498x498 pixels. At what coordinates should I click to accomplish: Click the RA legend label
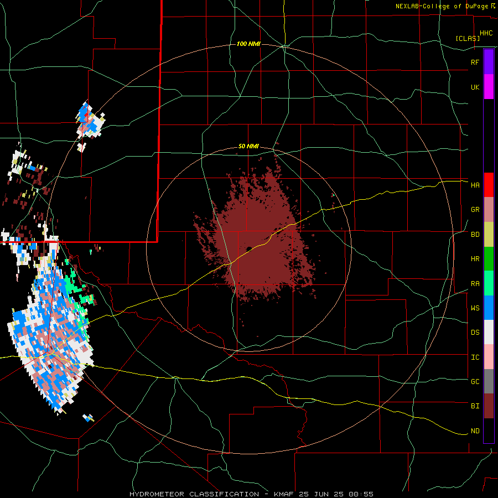click(x=475, y=284)
